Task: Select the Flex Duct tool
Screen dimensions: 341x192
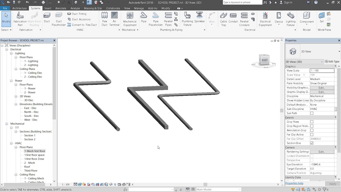Action: click(x=104, y=19)
